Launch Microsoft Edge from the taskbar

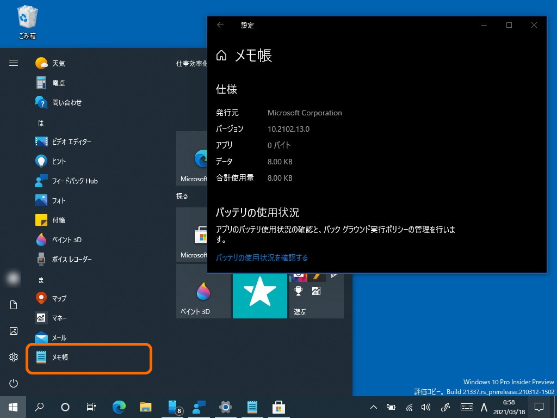point(119,407)
